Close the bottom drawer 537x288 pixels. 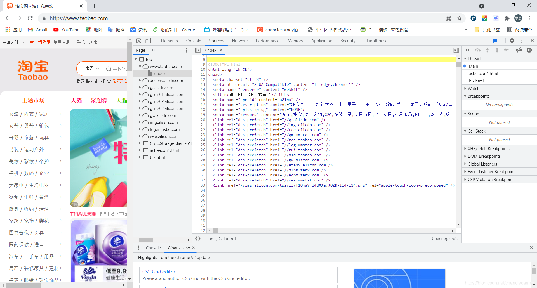[x=531, y=248]
